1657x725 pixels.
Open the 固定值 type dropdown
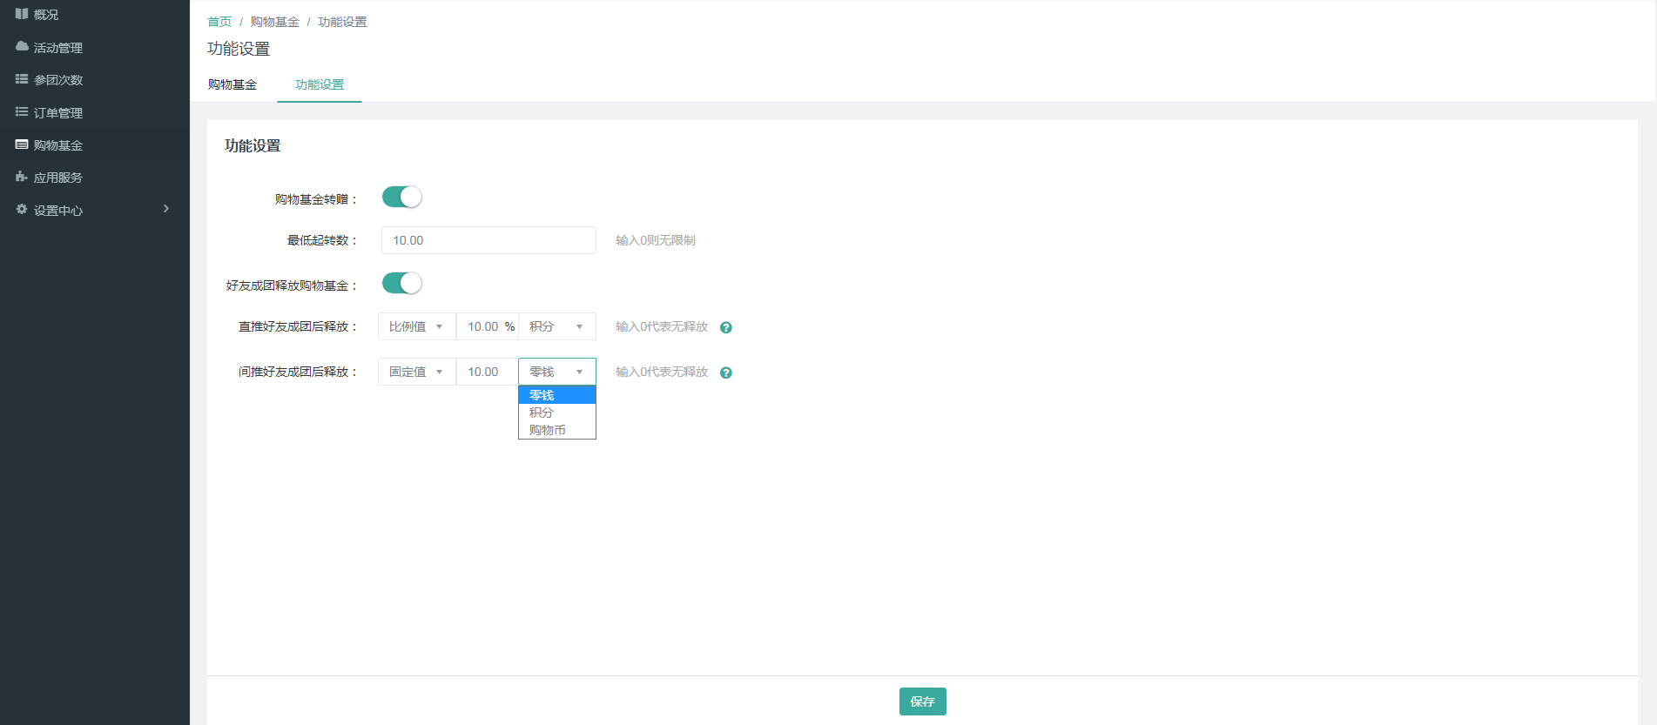[x=416, y=372]
